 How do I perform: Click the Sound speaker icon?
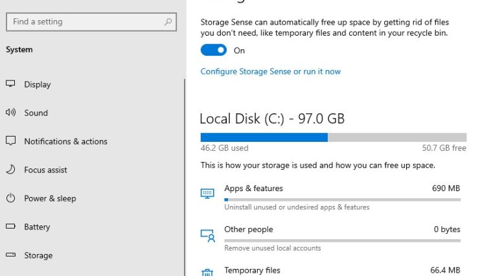pos(10,113)
